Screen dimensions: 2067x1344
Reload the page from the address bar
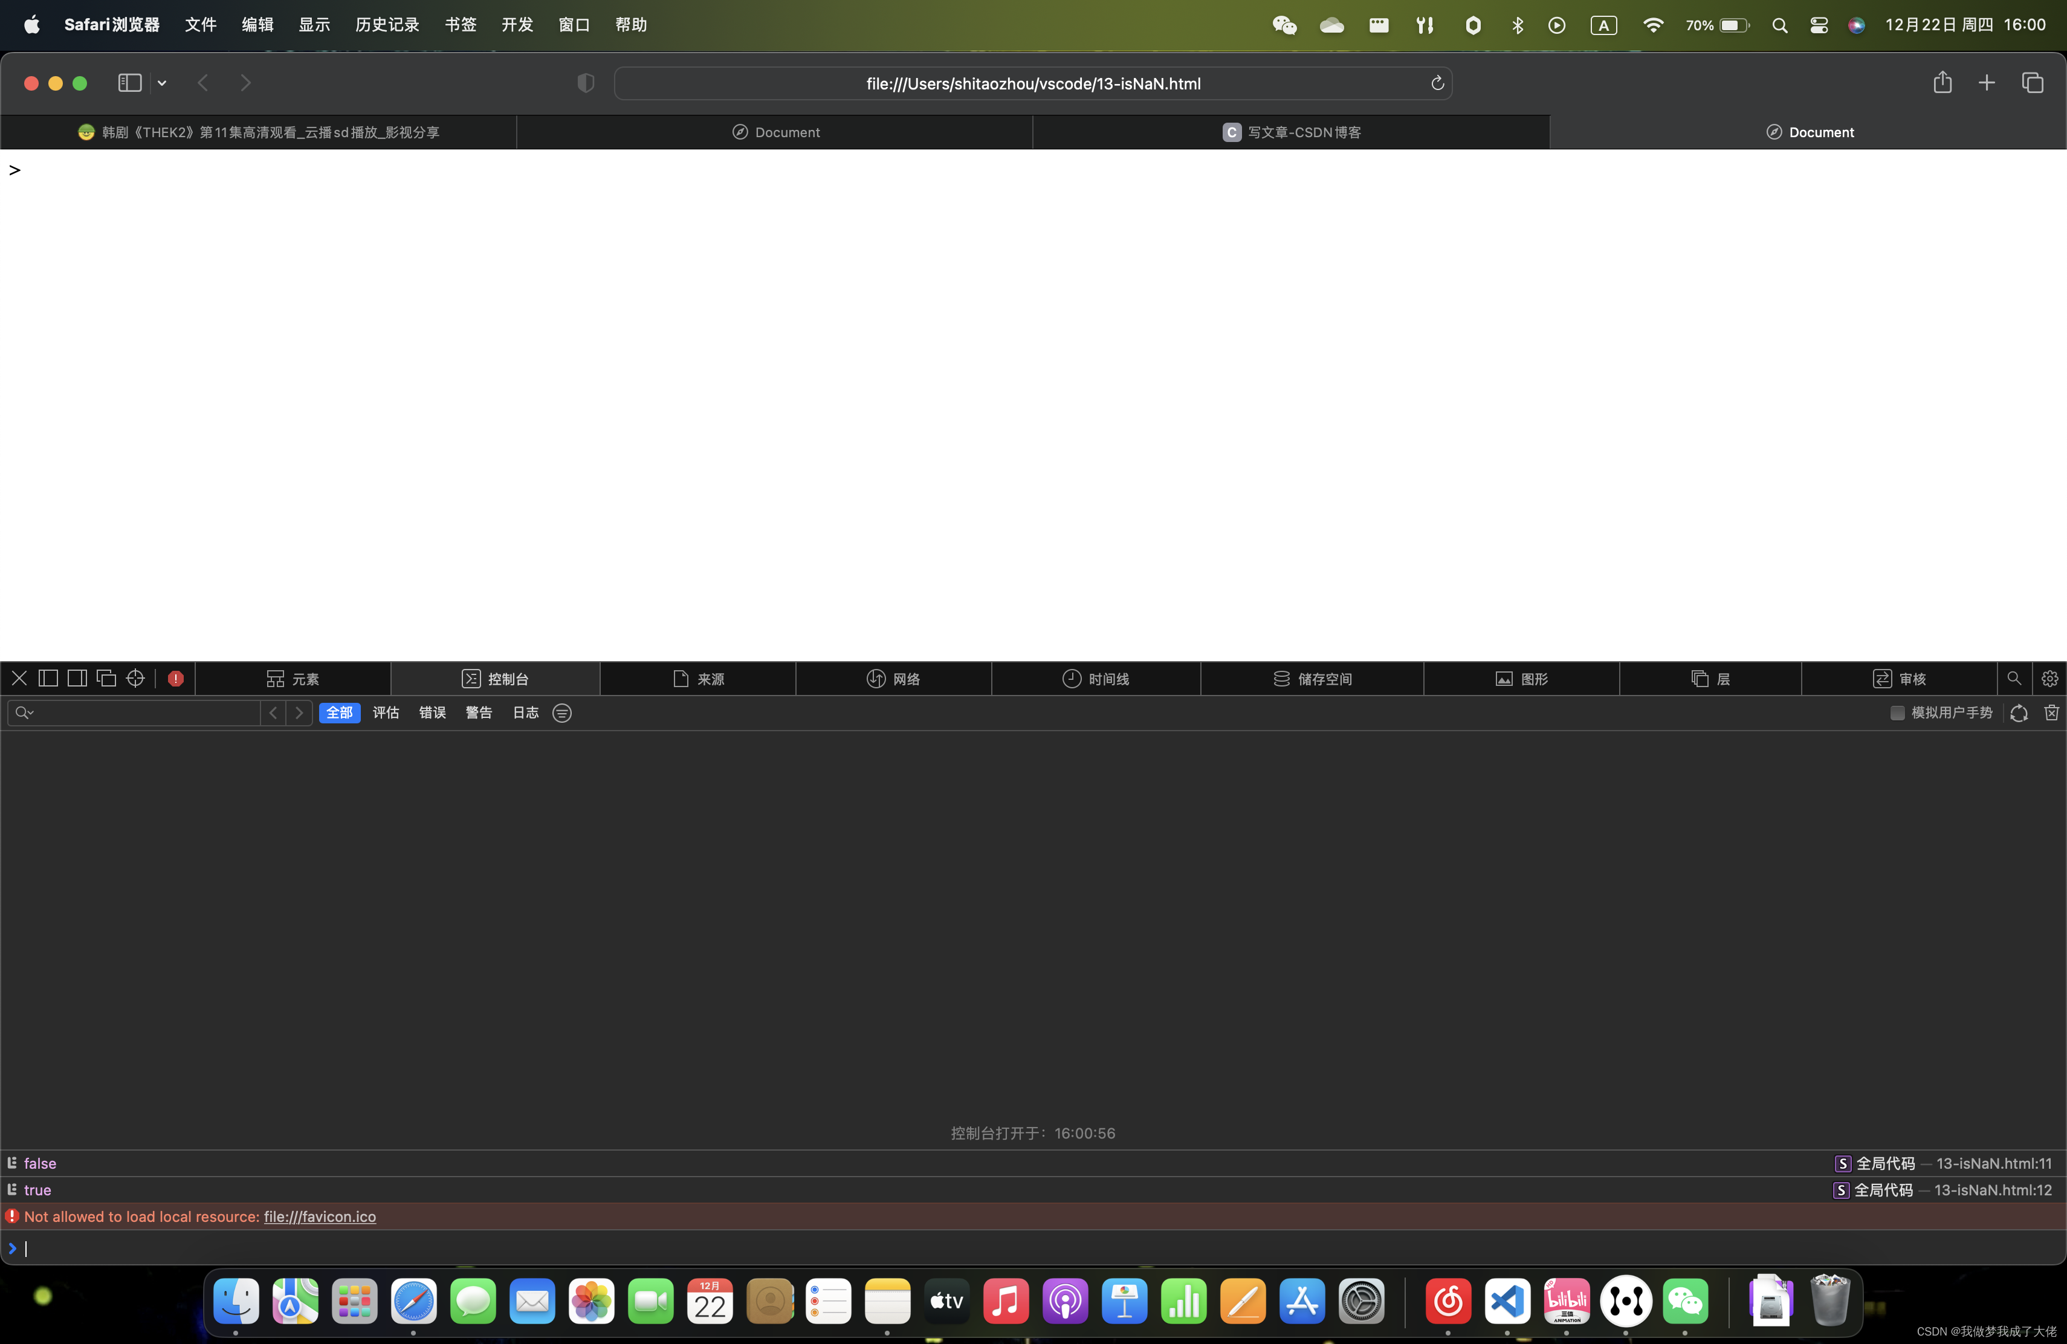1437,83
